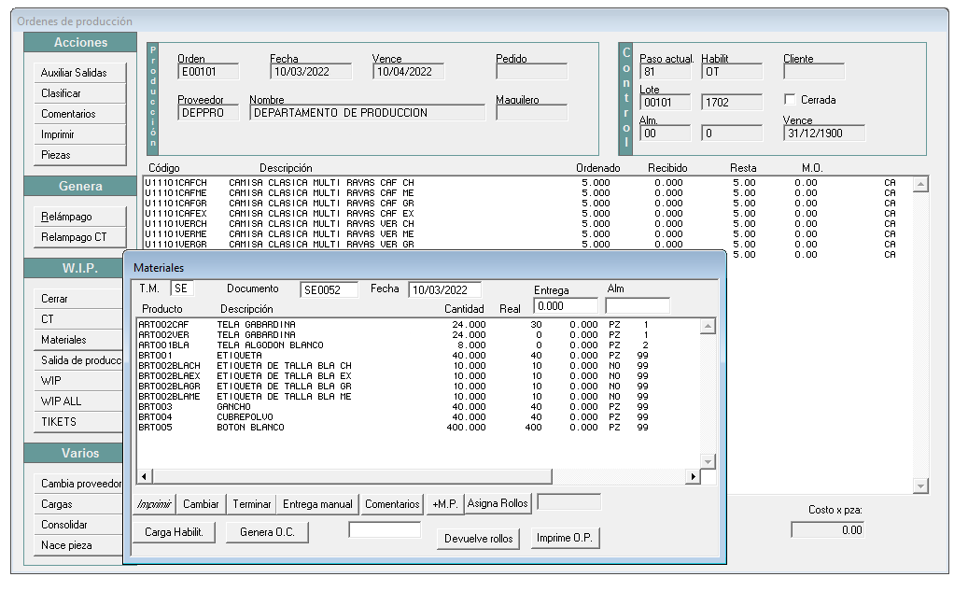Click the Proveedor field DEPPRO
The image size is (968, 591).
(208, 113)
